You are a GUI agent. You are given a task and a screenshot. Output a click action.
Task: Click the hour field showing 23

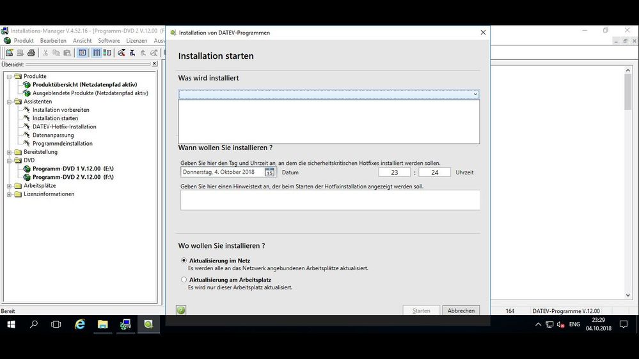click(x=394, y=172)
